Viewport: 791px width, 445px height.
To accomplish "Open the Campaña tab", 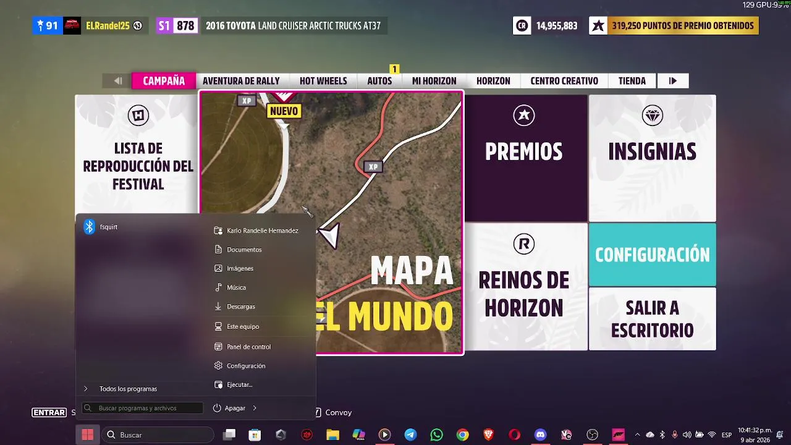I will click(x=164, y=81).
